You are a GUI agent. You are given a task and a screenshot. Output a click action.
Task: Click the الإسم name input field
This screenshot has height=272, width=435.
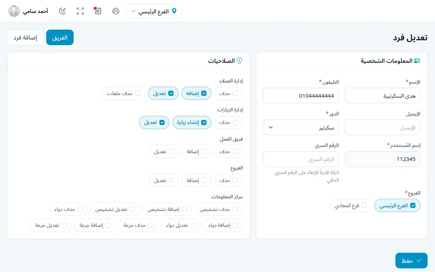[382, 96]
